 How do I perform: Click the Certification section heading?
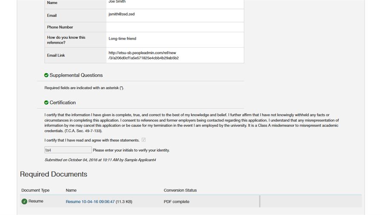63,102
